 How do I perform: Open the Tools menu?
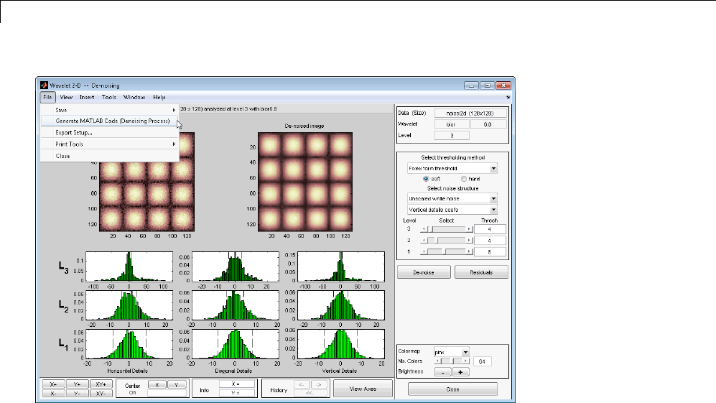point(108,97)
